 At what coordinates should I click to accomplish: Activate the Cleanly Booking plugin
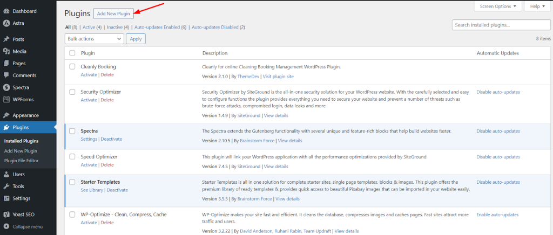(89, 74)
